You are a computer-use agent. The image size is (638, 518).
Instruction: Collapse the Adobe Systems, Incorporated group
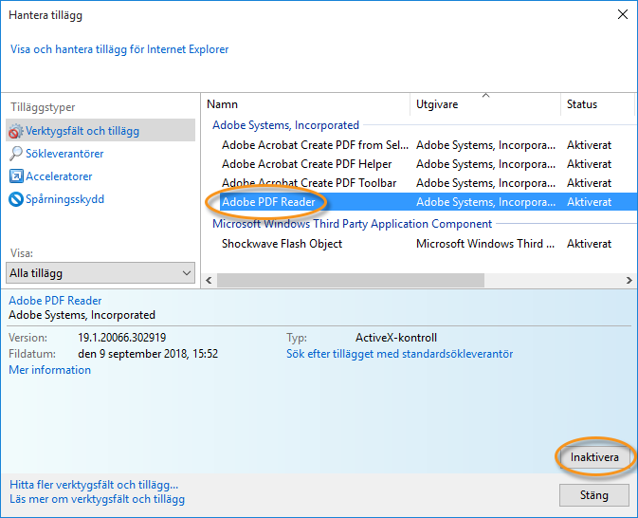pyautogui.click(x=285, y=125)
